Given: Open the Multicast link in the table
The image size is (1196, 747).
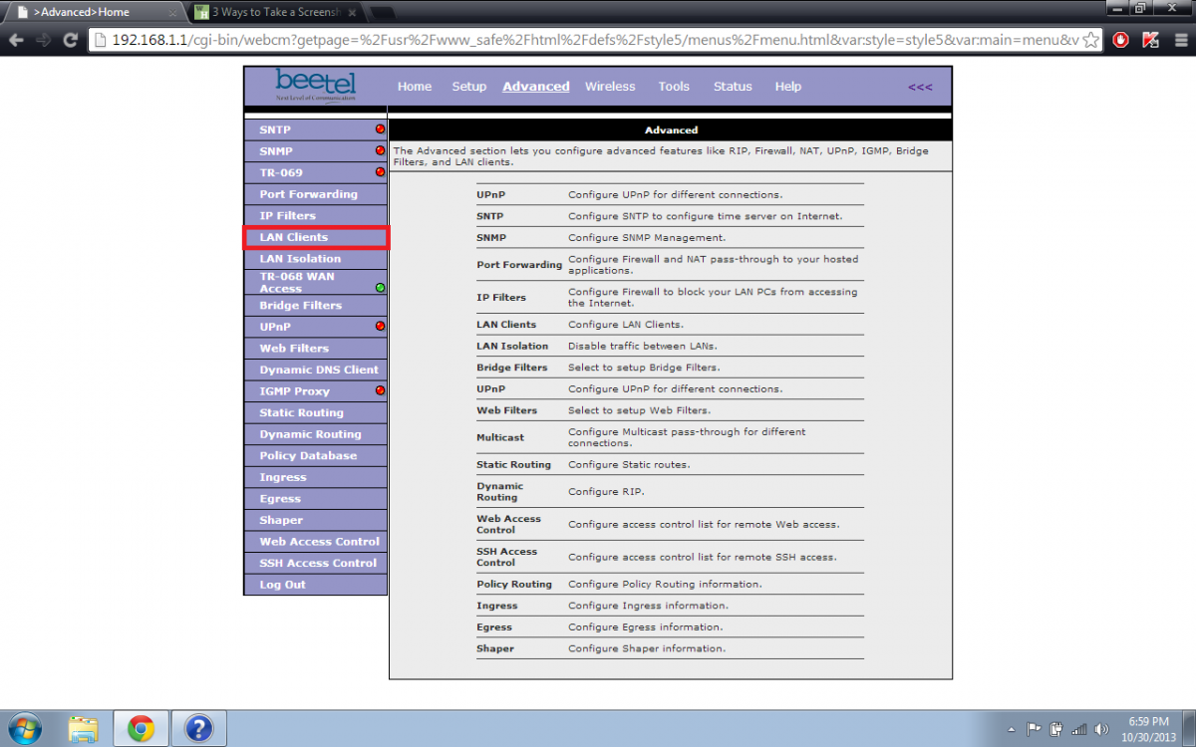Looking at the screenshot, I should [499, 437].
